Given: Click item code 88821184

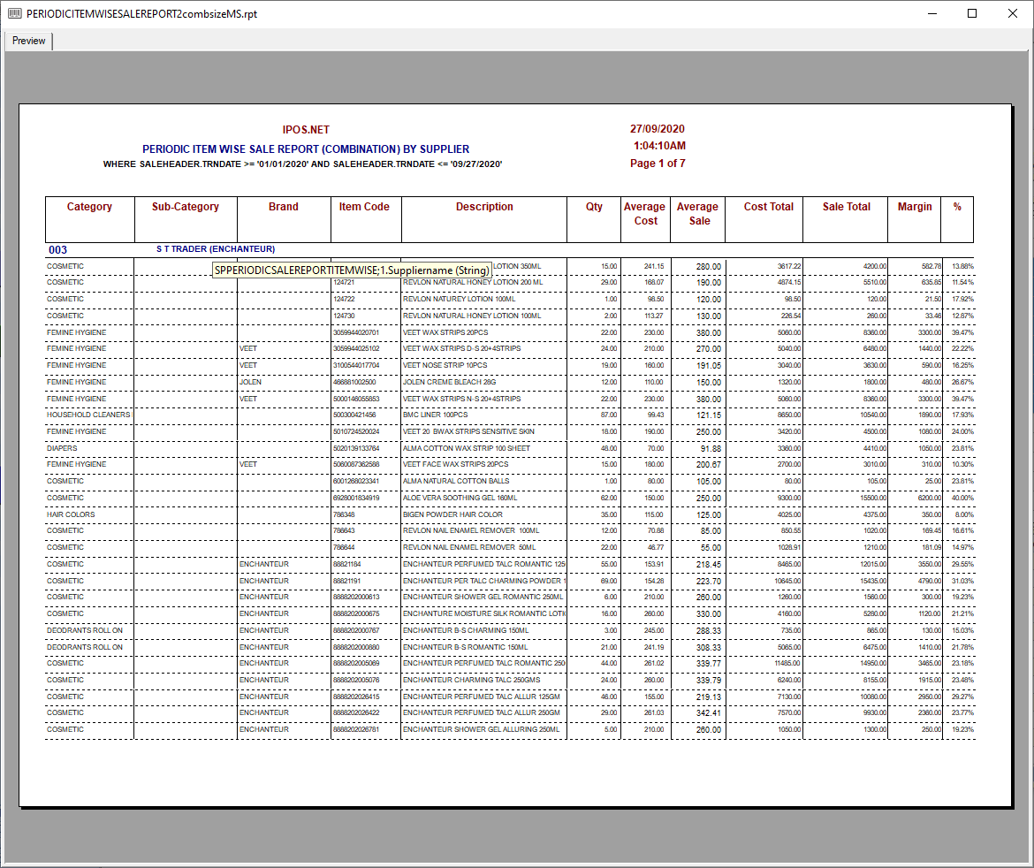Looking at the screenshot, I should (x=346, y=564).
